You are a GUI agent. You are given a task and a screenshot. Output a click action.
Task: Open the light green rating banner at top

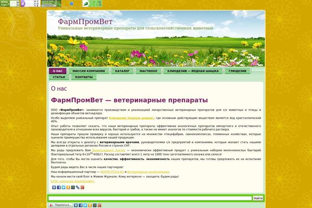[x=93, y=4]
